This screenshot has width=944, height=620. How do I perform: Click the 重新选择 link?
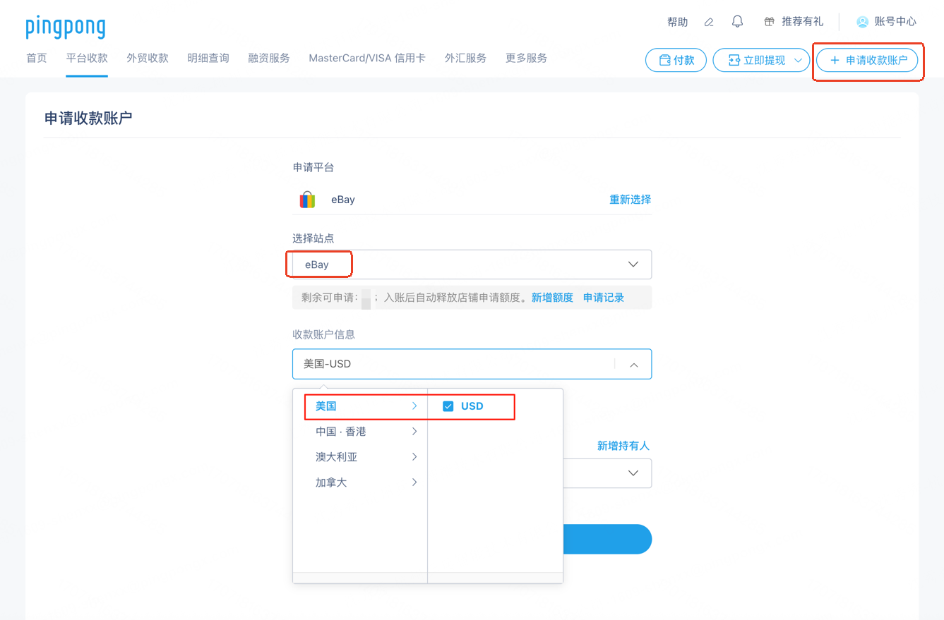coord(630,200)
